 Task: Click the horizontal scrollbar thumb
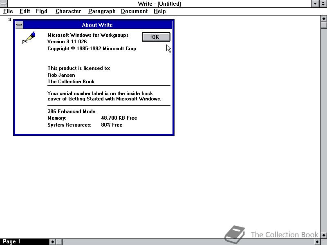coord(59,242)
